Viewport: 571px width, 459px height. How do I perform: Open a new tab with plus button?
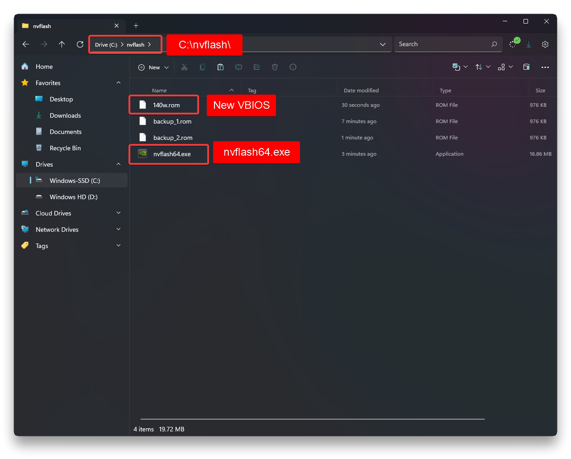click(136, 26)
